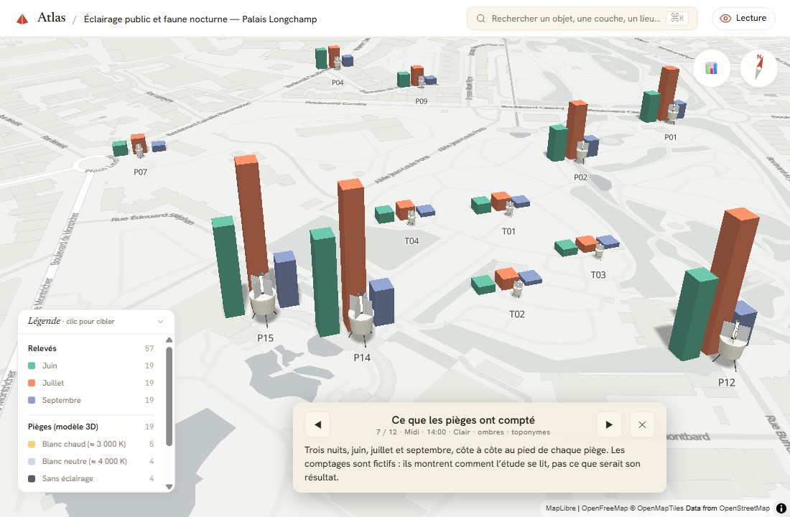The height and width of the screenshot is (517, 790).
Task: Close the story narration card
Action: click(x=642, y=424)
